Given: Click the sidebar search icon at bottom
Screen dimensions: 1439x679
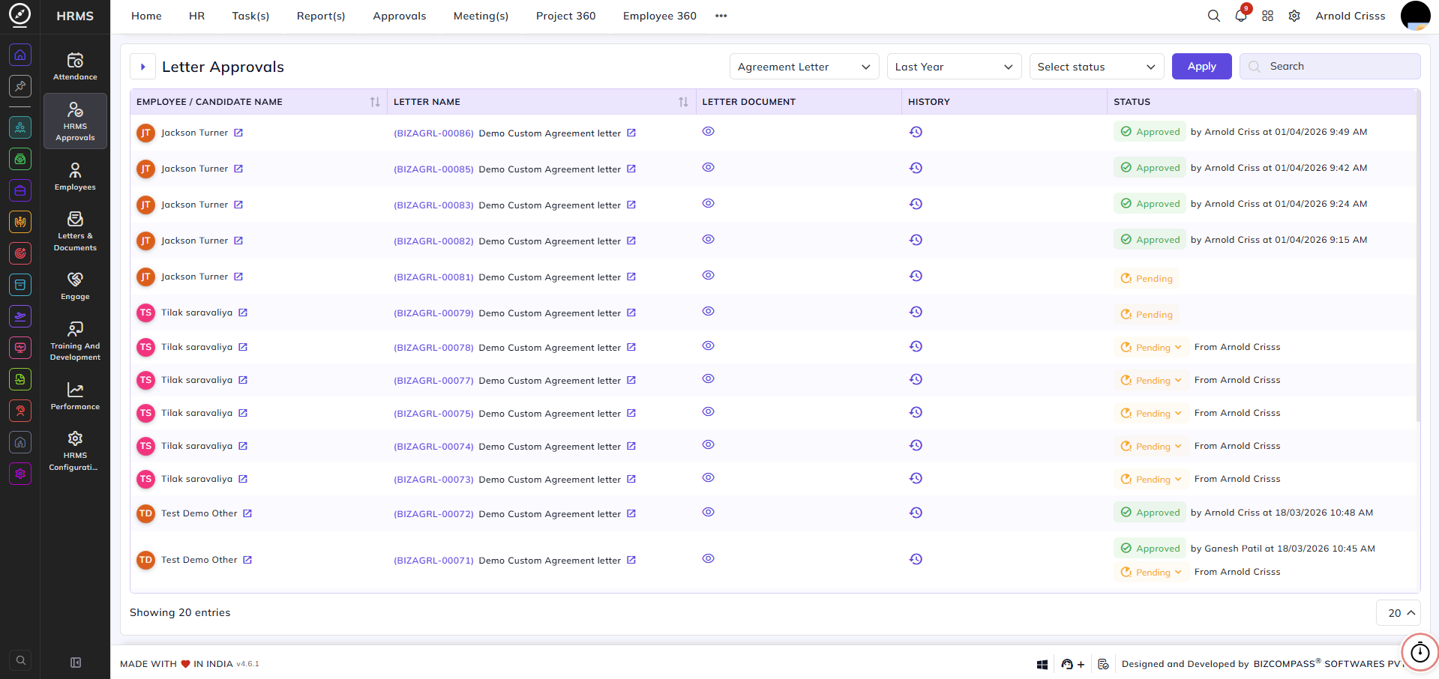Looking at the screenshot, I should [x=20, y=660].
